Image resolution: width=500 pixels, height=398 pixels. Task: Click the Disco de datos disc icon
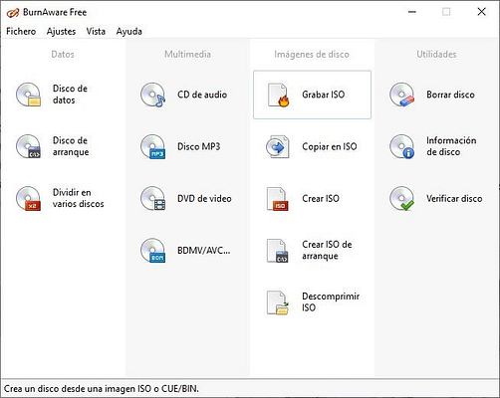29,95
